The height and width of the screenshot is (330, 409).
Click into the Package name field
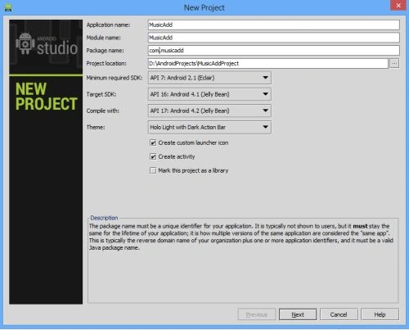click(274, 51)
